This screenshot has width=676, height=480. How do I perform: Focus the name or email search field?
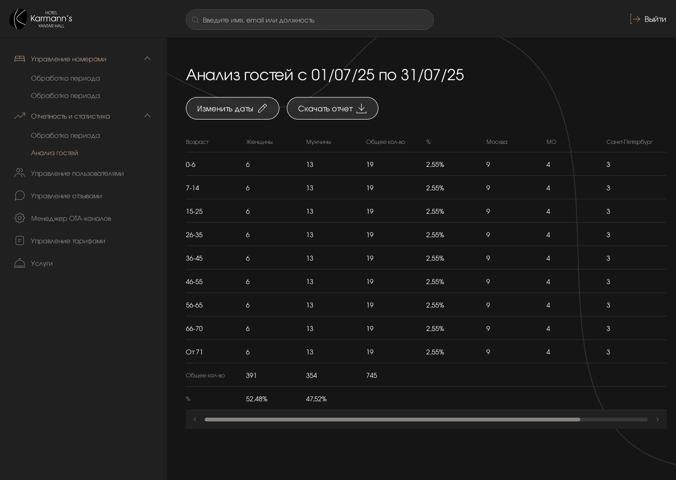point(310,20)
